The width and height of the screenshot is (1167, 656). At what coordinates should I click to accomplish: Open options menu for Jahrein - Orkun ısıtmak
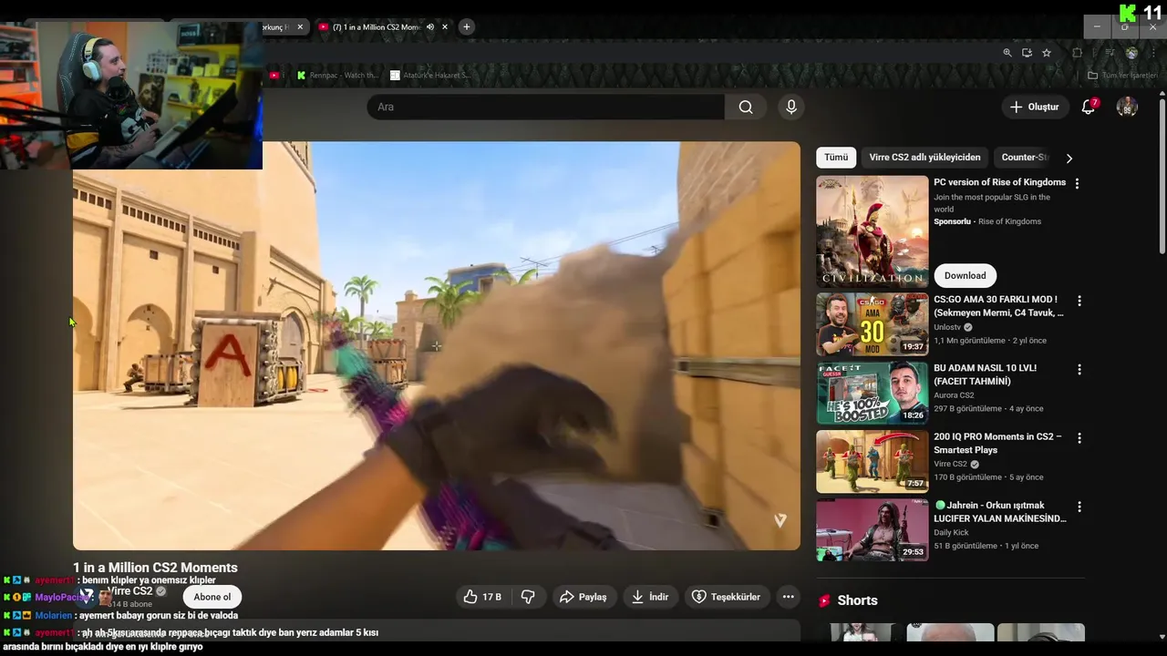coord(1079,507)
